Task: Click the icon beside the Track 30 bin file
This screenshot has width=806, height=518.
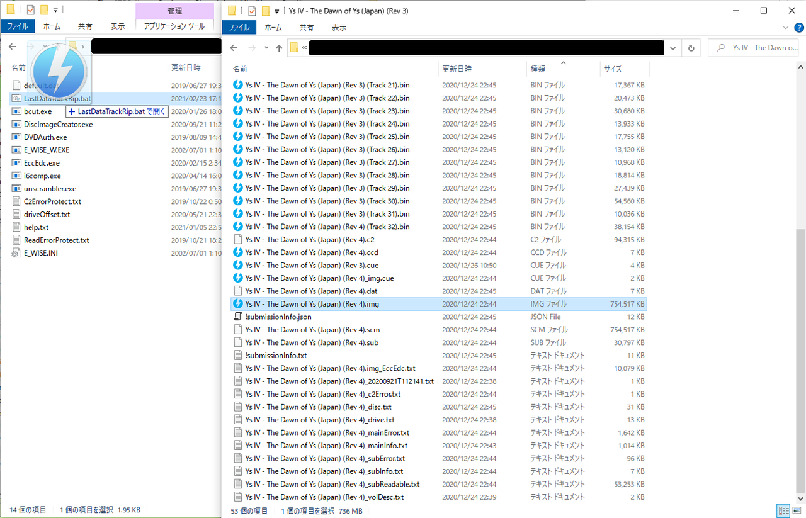Action: tap(238, 201)
